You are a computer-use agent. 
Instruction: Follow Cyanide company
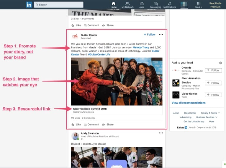pos(213,70)
